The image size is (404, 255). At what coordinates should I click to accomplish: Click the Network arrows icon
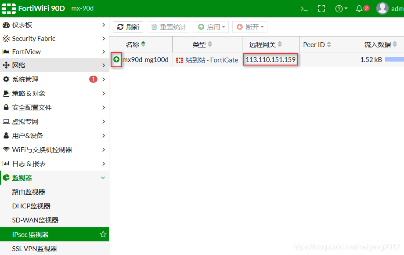point(6,65)
